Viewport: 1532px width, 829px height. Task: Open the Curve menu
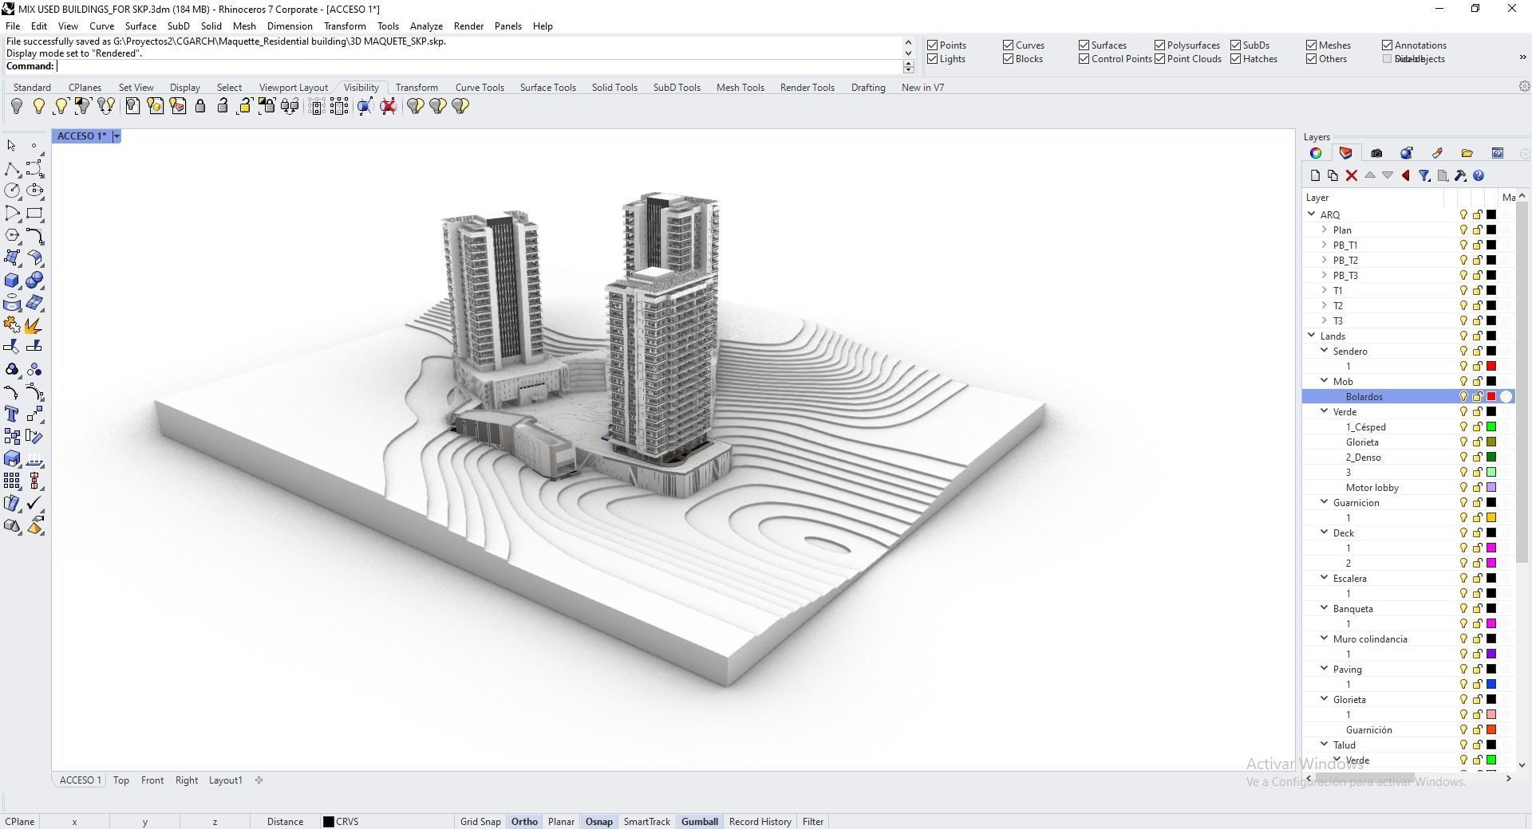click(x=101, y=26)
